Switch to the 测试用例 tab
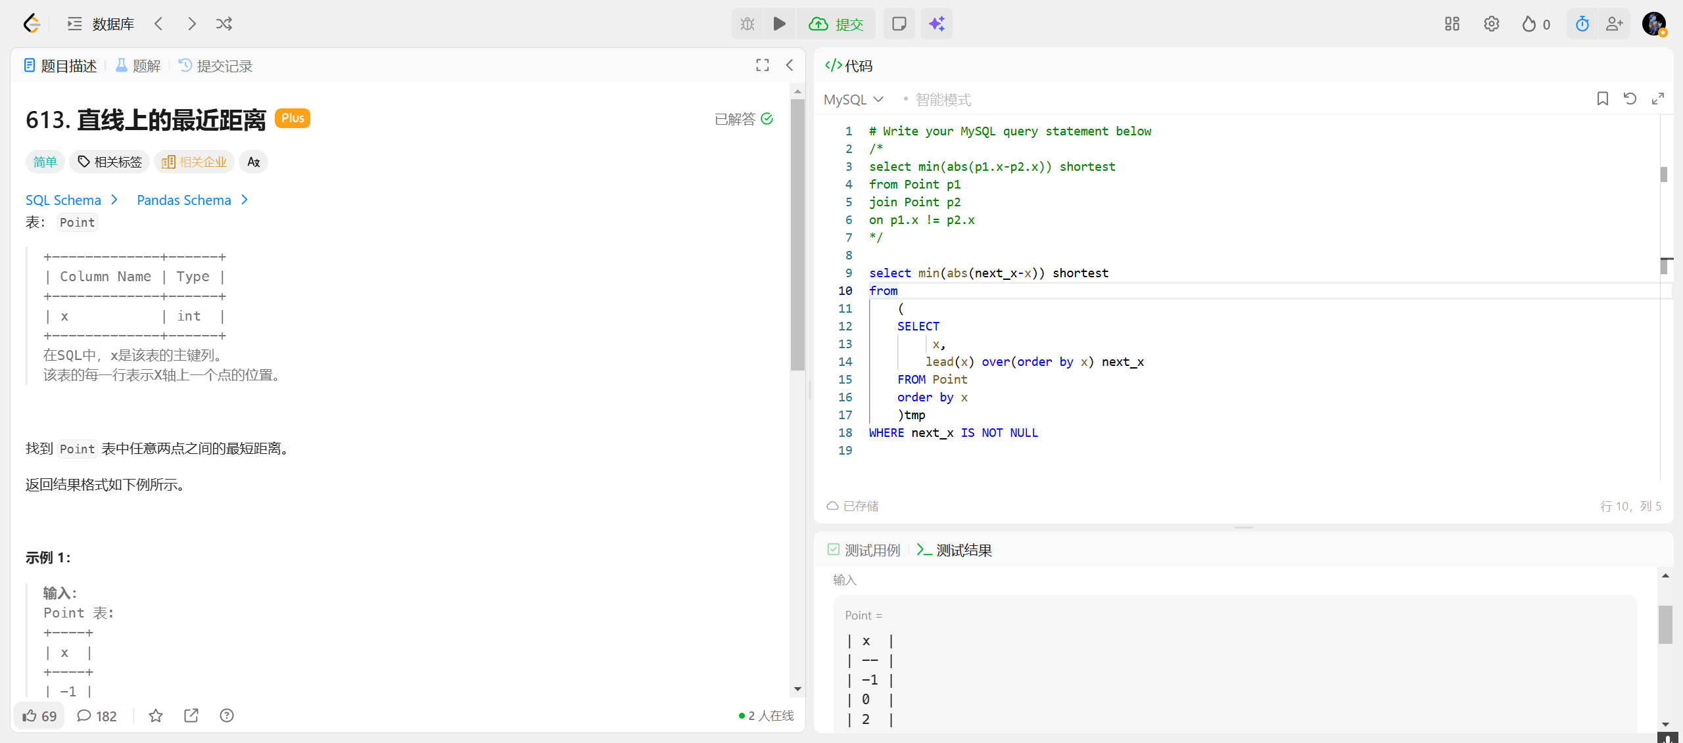This screenshot has width=1683, height=743. (864, 550)
